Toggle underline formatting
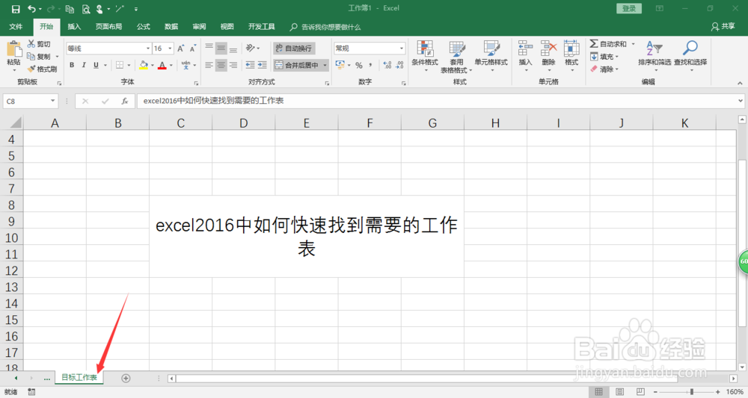 (x=96, y=65)
